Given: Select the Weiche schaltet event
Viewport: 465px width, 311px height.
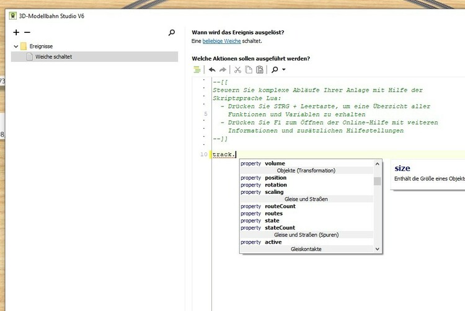Looking at the screenshot, I should pos(53,56).
